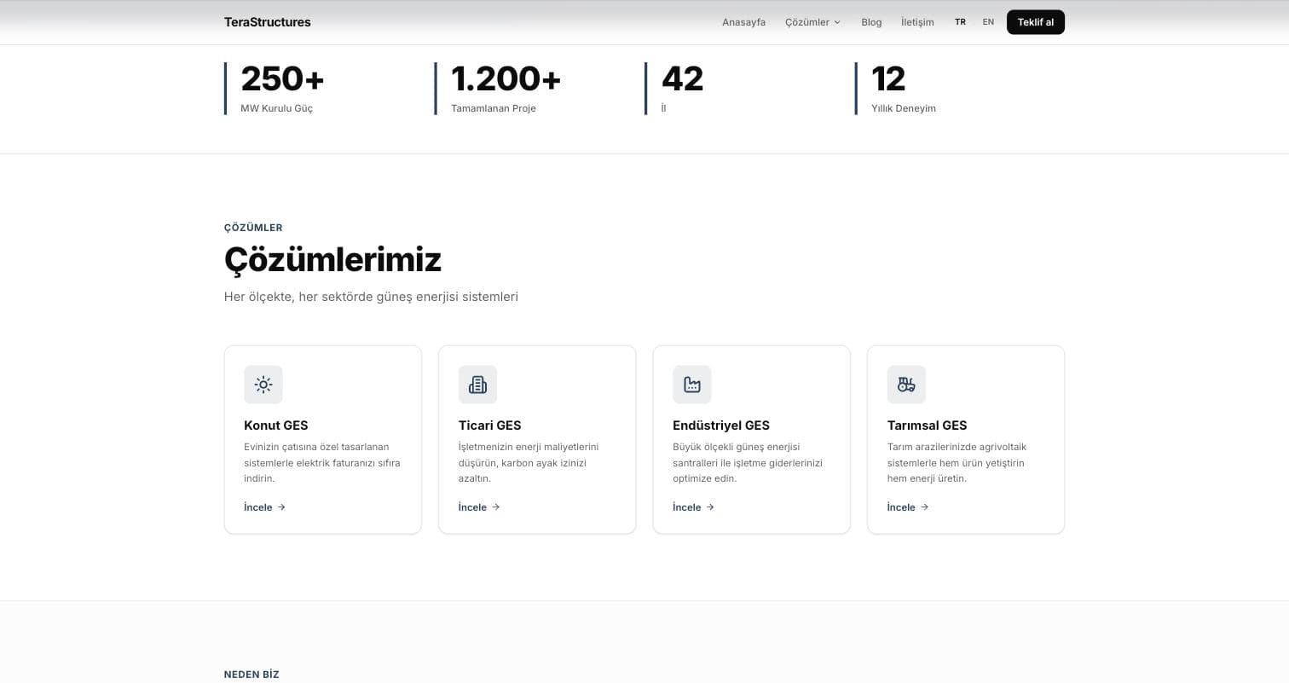Image resolution: width=1289 pixels, height=683 pixels.
Task: Click the tractor icon on Tarımsal GES card
Action: pos(906,385)
